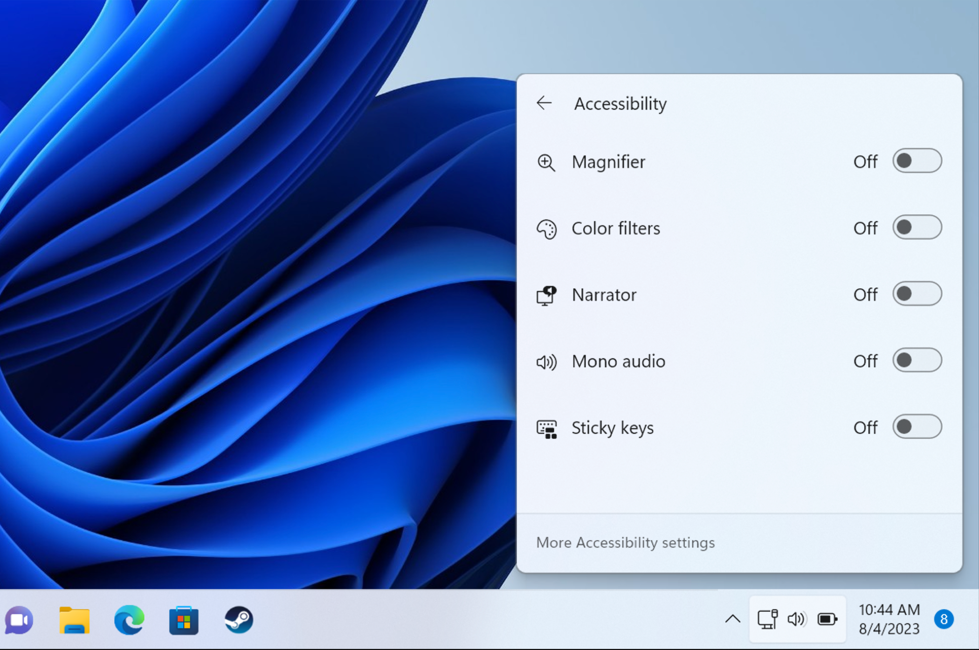
Task: Click the Sticky keys keyboard icon
Action: (x=546, y=429)
